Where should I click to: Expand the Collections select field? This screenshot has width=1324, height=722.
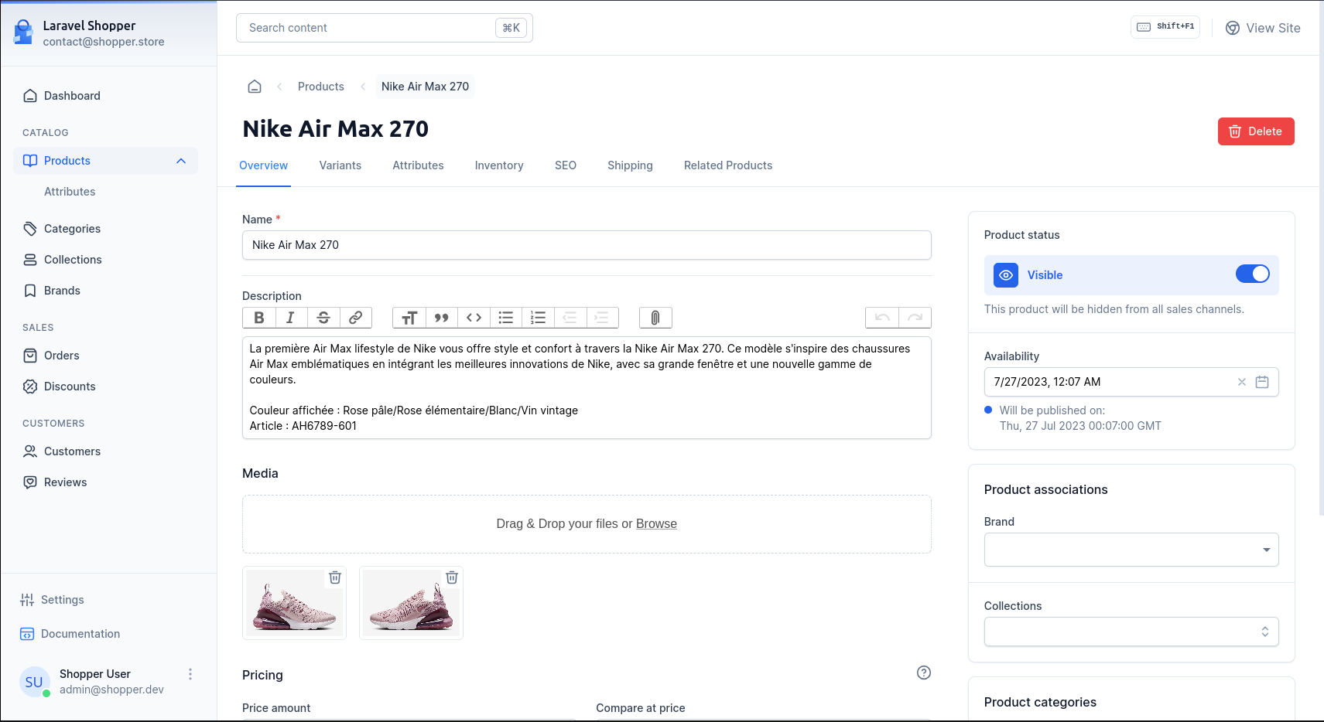click(x=1131, y=632)
